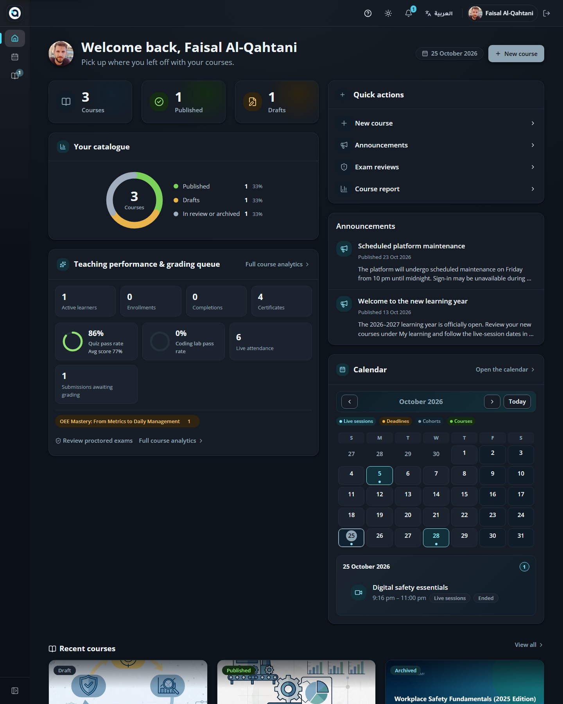The width and height of the screenshot is (563, 704).
Task: Click View all recent courses
Action: [x=529, y=645]
